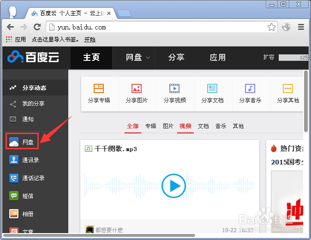Open 通话记录 call log in the sidebar
The image size is (311, 240).
click(x=27, y=178)
